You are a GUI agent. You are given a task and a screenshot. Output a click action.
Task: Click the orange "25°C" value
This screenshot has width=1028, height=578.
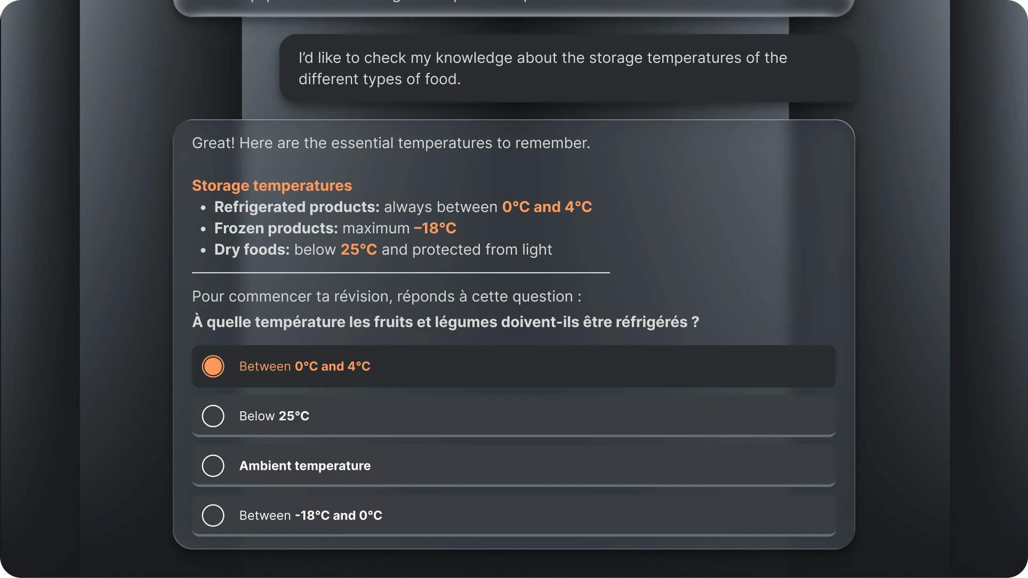[358, 249]
